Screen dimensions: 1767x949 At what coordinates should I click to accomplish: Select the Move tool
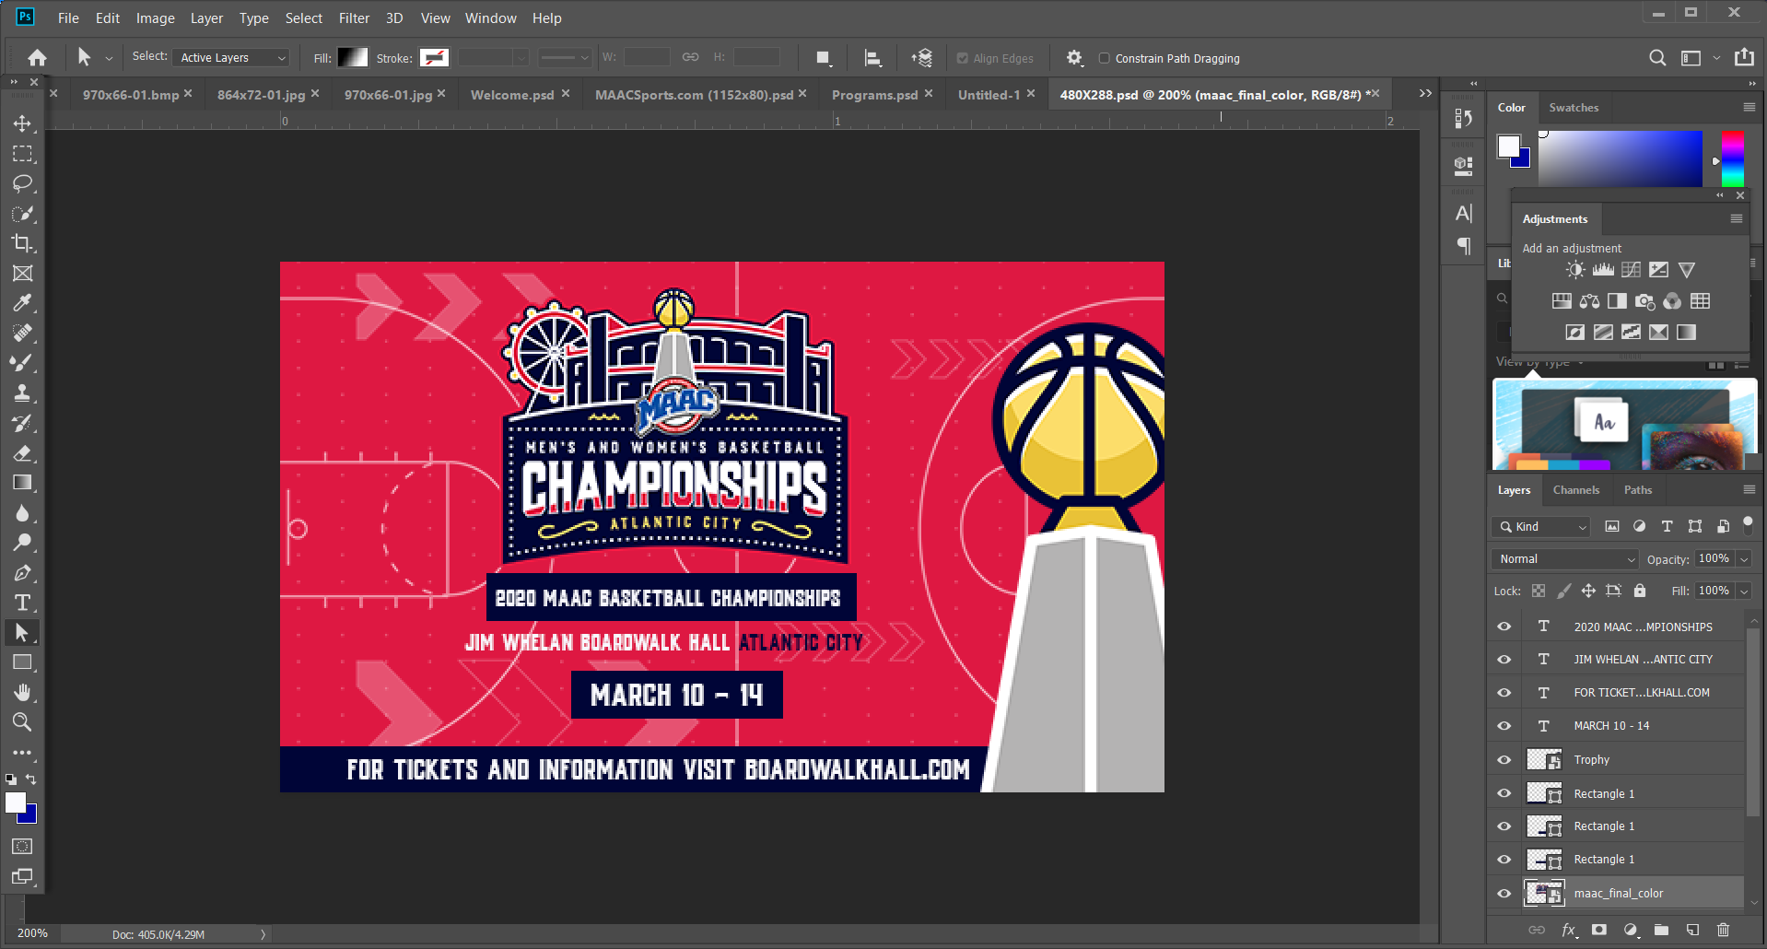coord(22,123)
